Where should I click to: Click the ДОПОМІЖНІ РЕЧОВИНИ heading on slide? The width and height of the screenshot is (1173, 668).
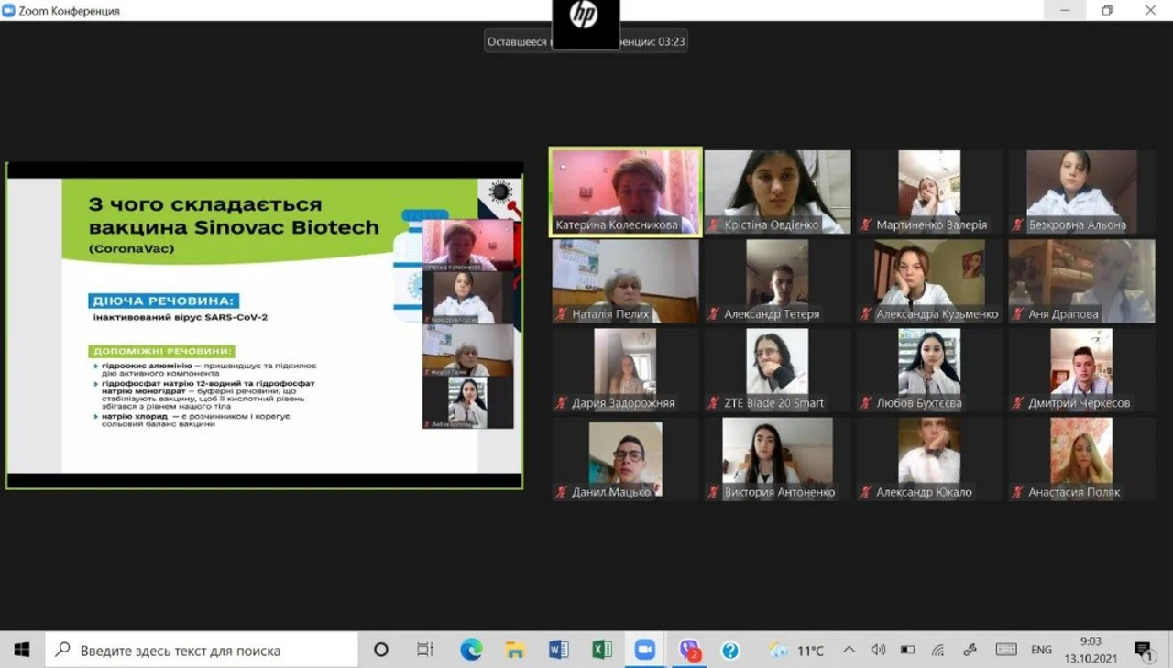pos(161,351)
